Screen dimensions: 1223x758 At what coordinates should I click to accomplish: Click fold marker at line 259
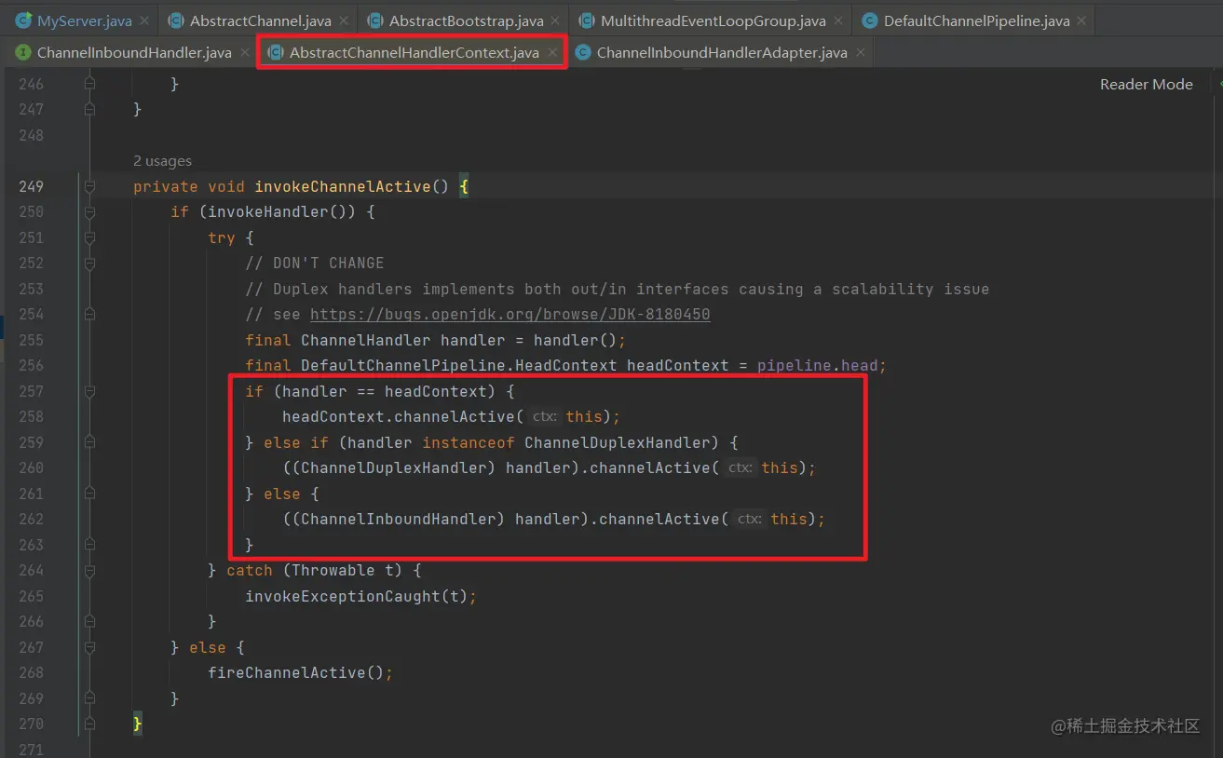(90, 442)
